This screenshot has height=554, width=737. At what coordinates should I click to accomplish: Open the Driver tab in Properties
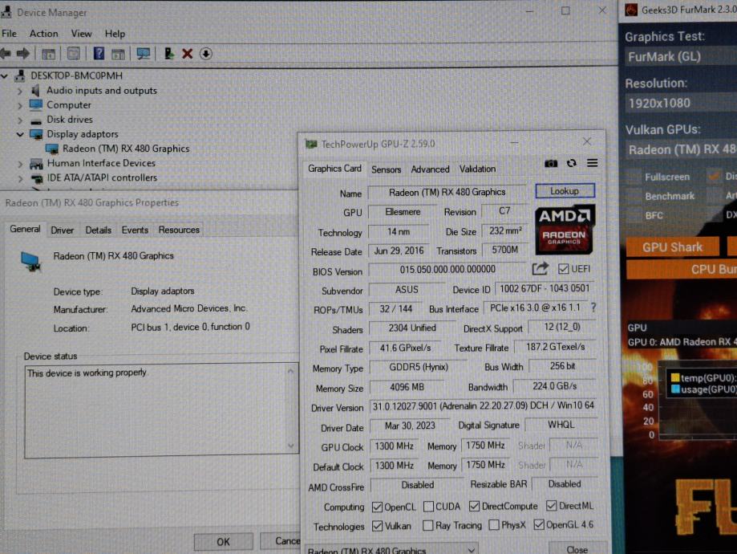[62, 230]
